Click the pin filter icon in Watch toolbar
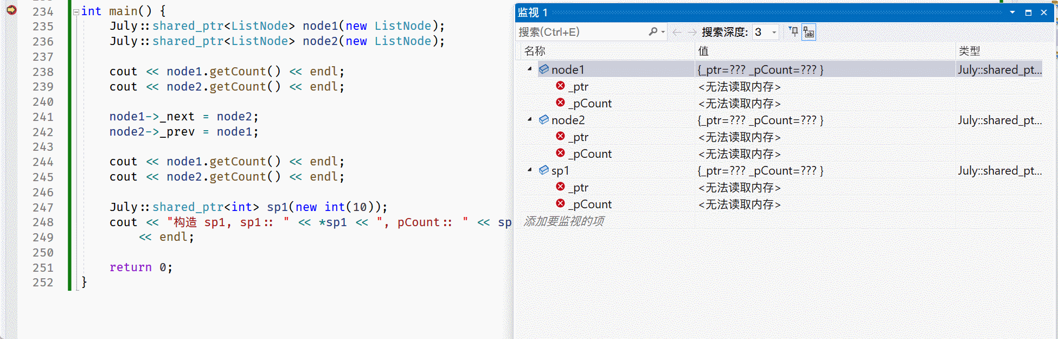Screen dimensions: 1058x339 click(793, 32)
